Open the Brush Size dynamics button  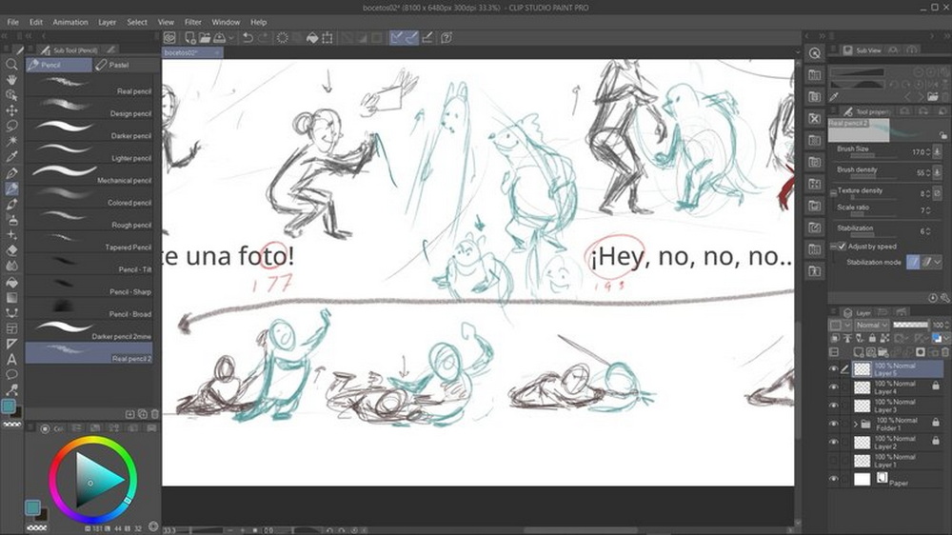click(x=938, y=151)
